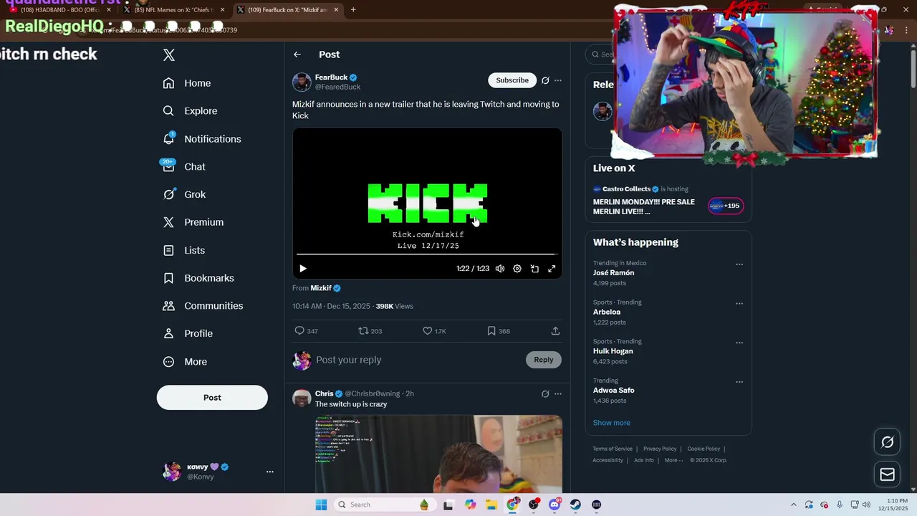The image size is (917, 516).
Task: Open the Explore page
Action: pos(190,111)
